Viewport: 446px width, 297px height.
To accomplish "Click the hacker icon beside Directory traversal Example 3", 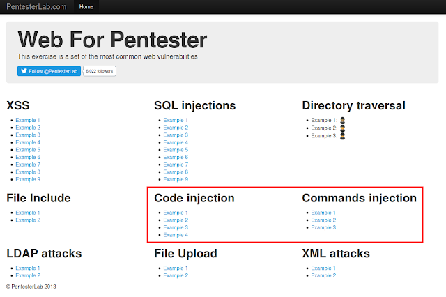I will click(x=342, y=136).
